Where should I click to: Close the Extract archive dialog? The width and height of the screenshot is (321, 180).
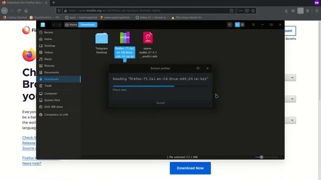point(208,68)
